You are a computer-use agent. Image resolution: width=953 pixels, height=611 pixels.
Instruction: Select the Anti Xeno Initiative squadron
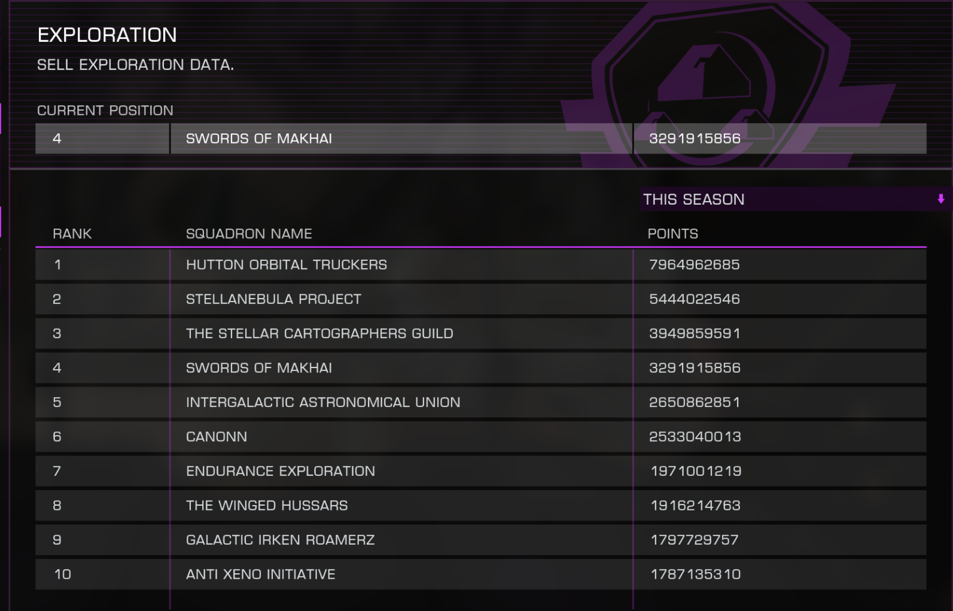coord(480,574)
